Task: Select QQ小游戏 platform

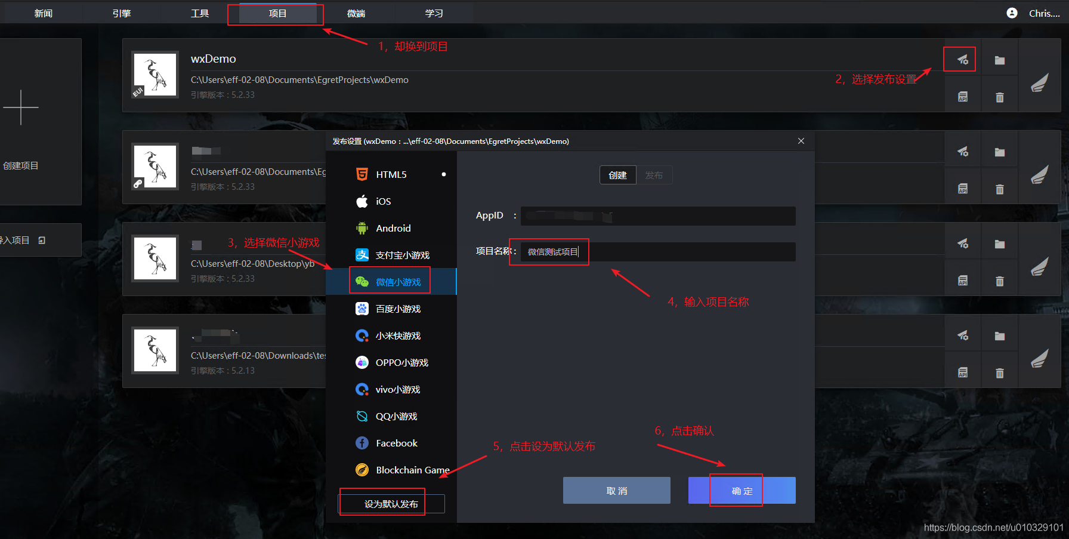Action: click(391, 416)
